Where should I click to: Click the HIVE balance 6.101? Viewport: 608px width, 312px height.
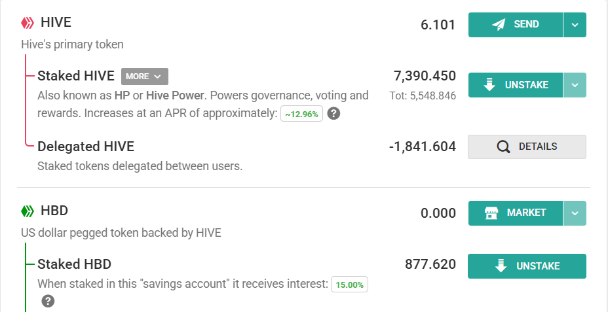click(438, 25)
